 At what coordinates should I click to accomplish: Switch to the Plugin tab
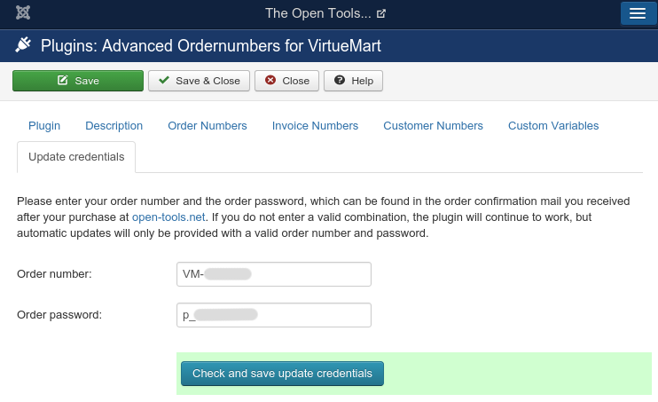44,126
